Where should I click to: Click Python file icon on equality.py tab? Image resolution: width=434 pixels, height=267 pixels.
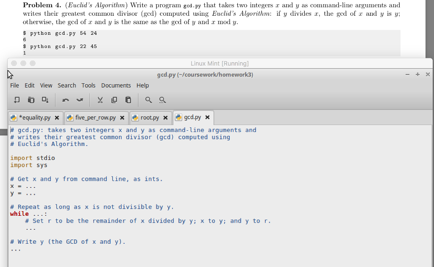click(14, 118)
